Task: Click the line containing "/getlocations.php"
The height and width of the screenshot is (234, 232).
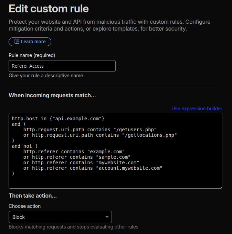Action: pos(100,135)
